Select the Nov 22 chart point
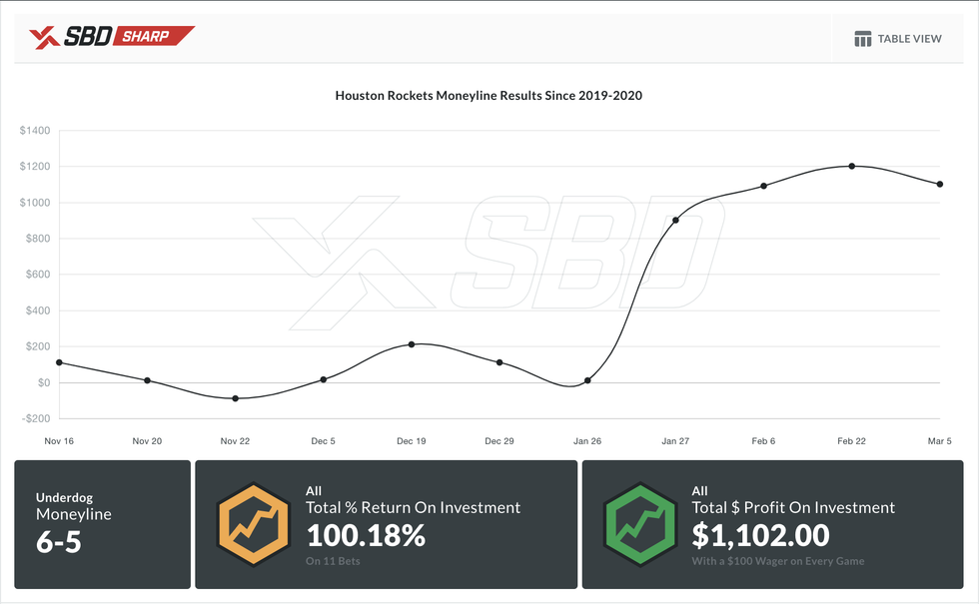The width and height of the screenshot is (979, 604). [x=236, y=398]
